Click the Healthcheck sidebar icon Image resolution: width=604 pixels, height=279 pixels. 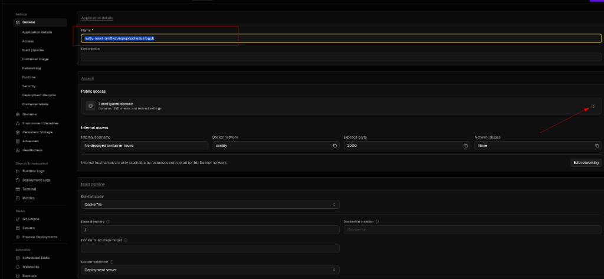(18, 150)
